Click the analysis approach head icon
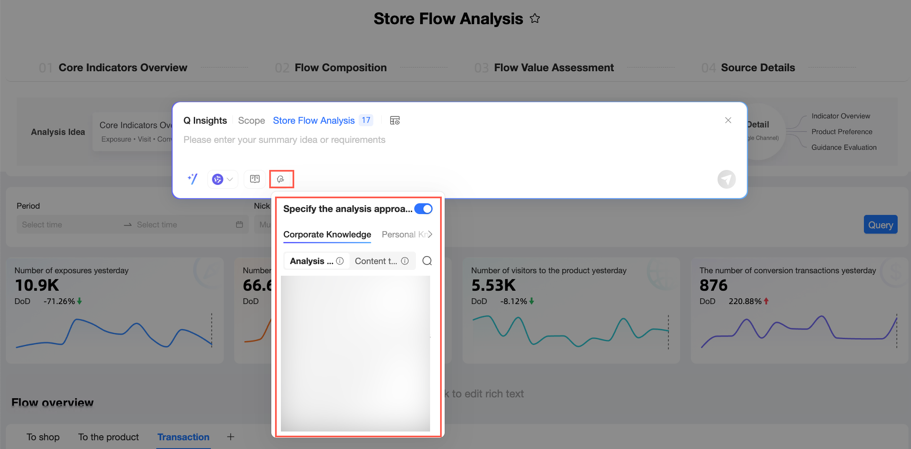 click(x=281, y=179)
